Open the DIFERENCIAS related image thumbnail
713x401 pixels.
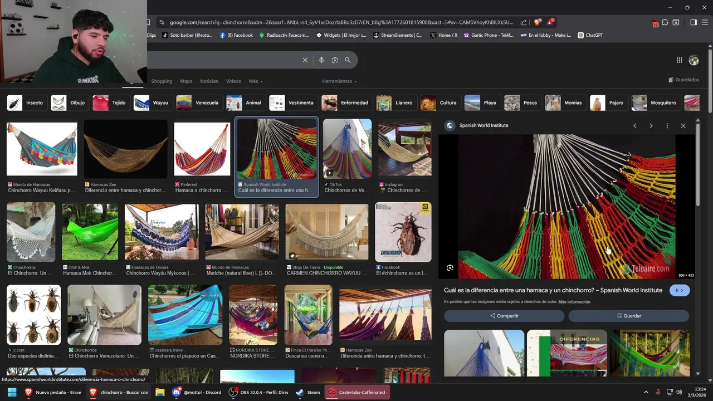pyautogui.click(x=567, y=354)
